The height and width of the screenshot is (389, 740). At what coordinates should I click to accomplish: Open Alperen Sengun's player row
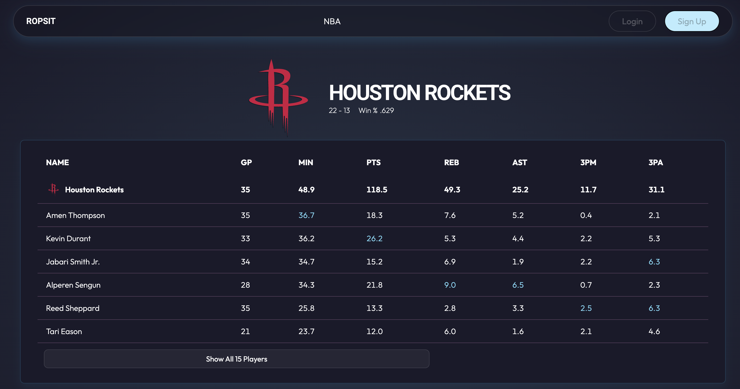pos(73,285)
